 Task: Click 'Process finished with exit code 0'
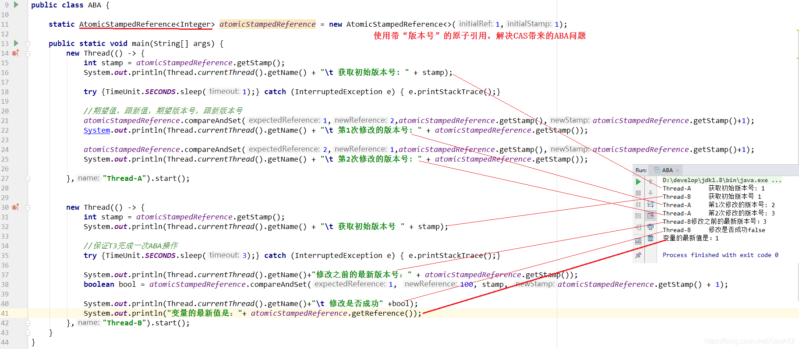click(720, 255)
